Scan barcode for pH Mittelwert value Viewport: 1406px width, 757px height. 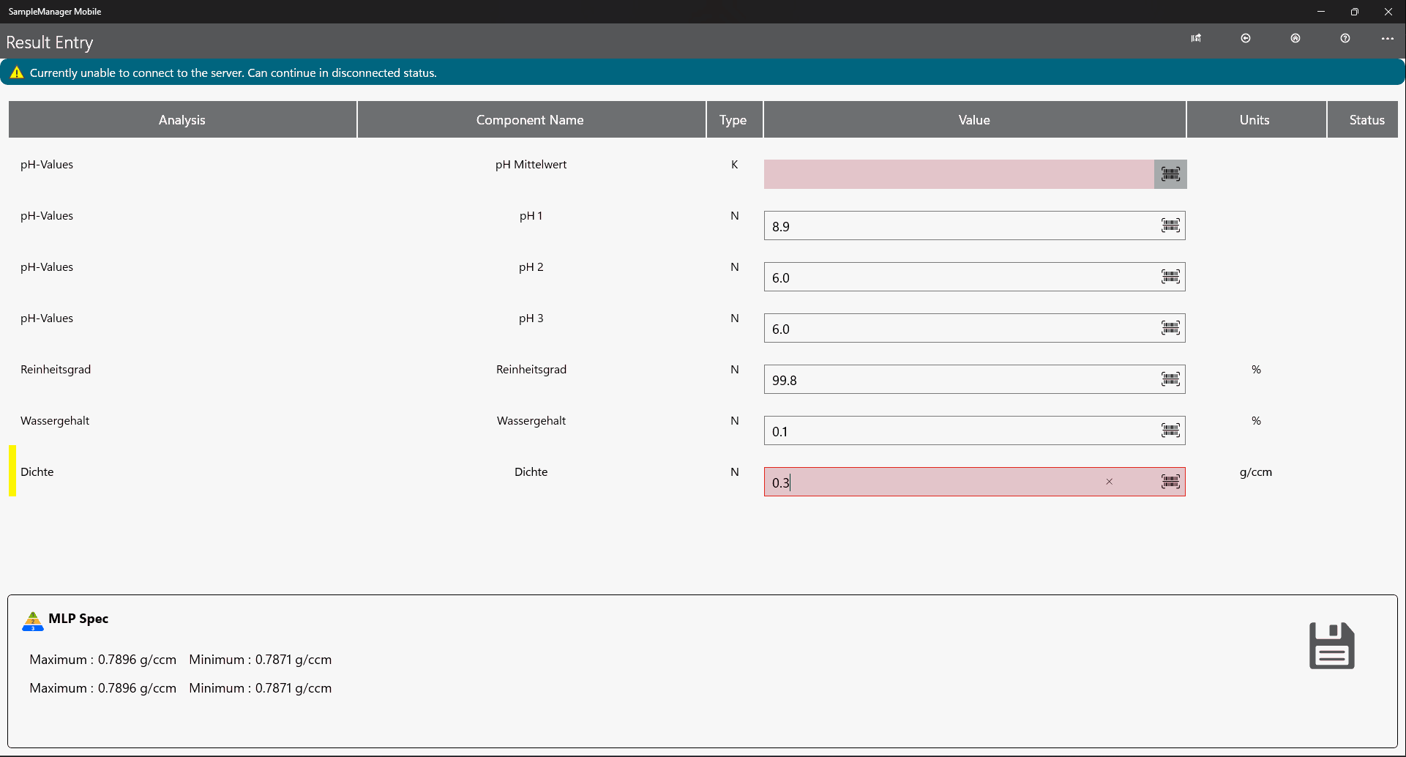[1170, 174]
